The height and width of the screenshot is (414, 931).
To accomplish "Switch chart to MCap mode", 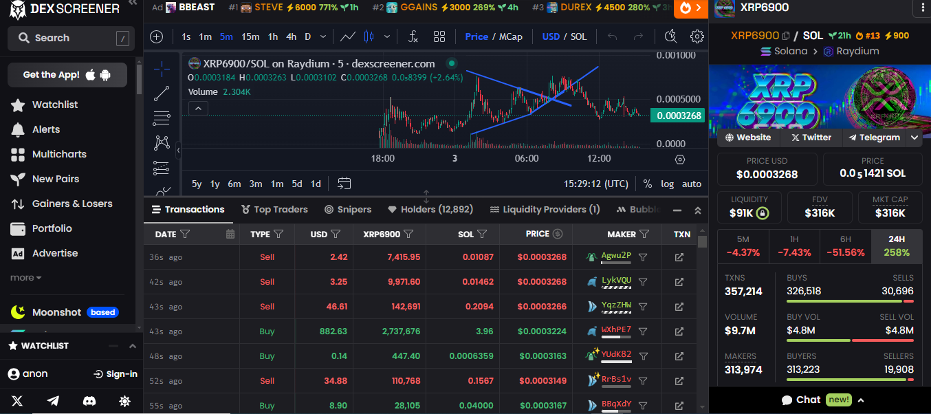I will pyautogui.click(x=511, y=36).
